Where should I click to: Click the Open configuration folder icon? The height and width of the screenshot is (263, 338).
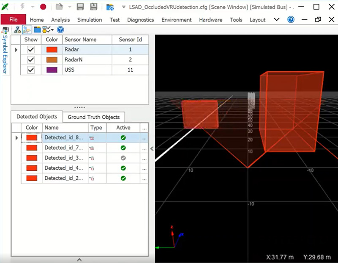pyautogui.click(x=59, y=7)
